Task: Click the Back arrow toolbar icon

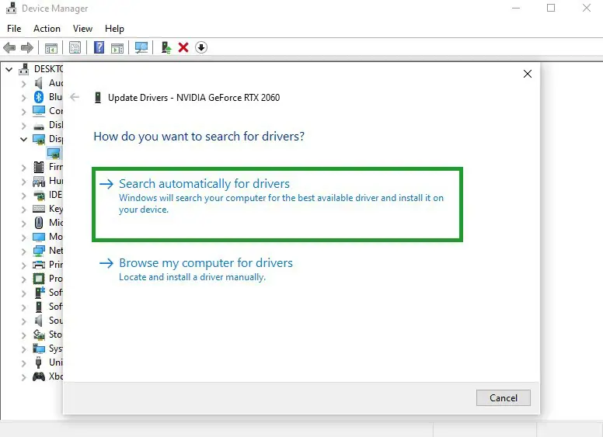Action: point(9,47)
